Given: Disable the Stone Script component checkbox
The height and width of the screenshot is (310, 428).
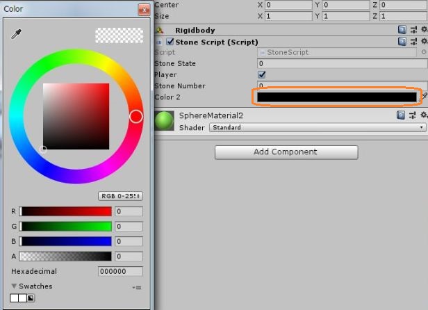Looking at the screenshot, I should 170,42.
